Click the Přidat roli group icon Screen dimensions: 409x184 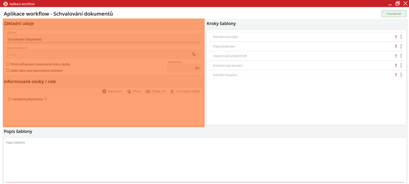148,91
